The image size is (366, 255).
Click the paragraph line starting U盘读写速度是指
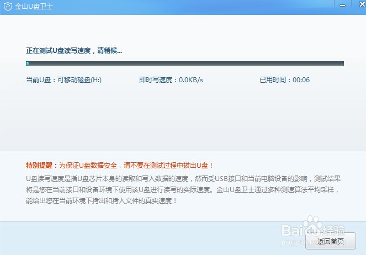[x=183, y=179]
